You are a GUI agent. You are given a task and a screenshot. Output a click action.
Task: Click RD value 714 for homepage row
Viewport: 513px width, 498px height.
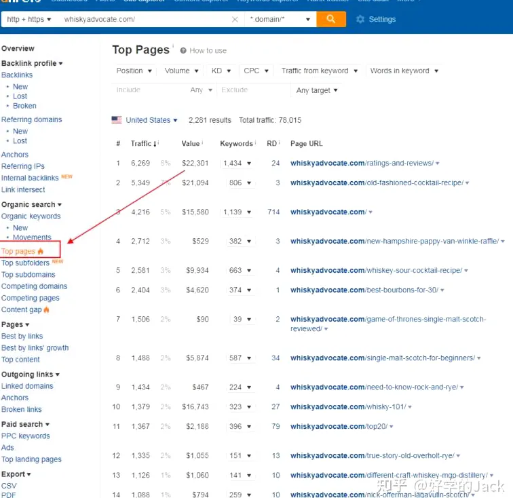pyautogui.click(x=273, y=212)
